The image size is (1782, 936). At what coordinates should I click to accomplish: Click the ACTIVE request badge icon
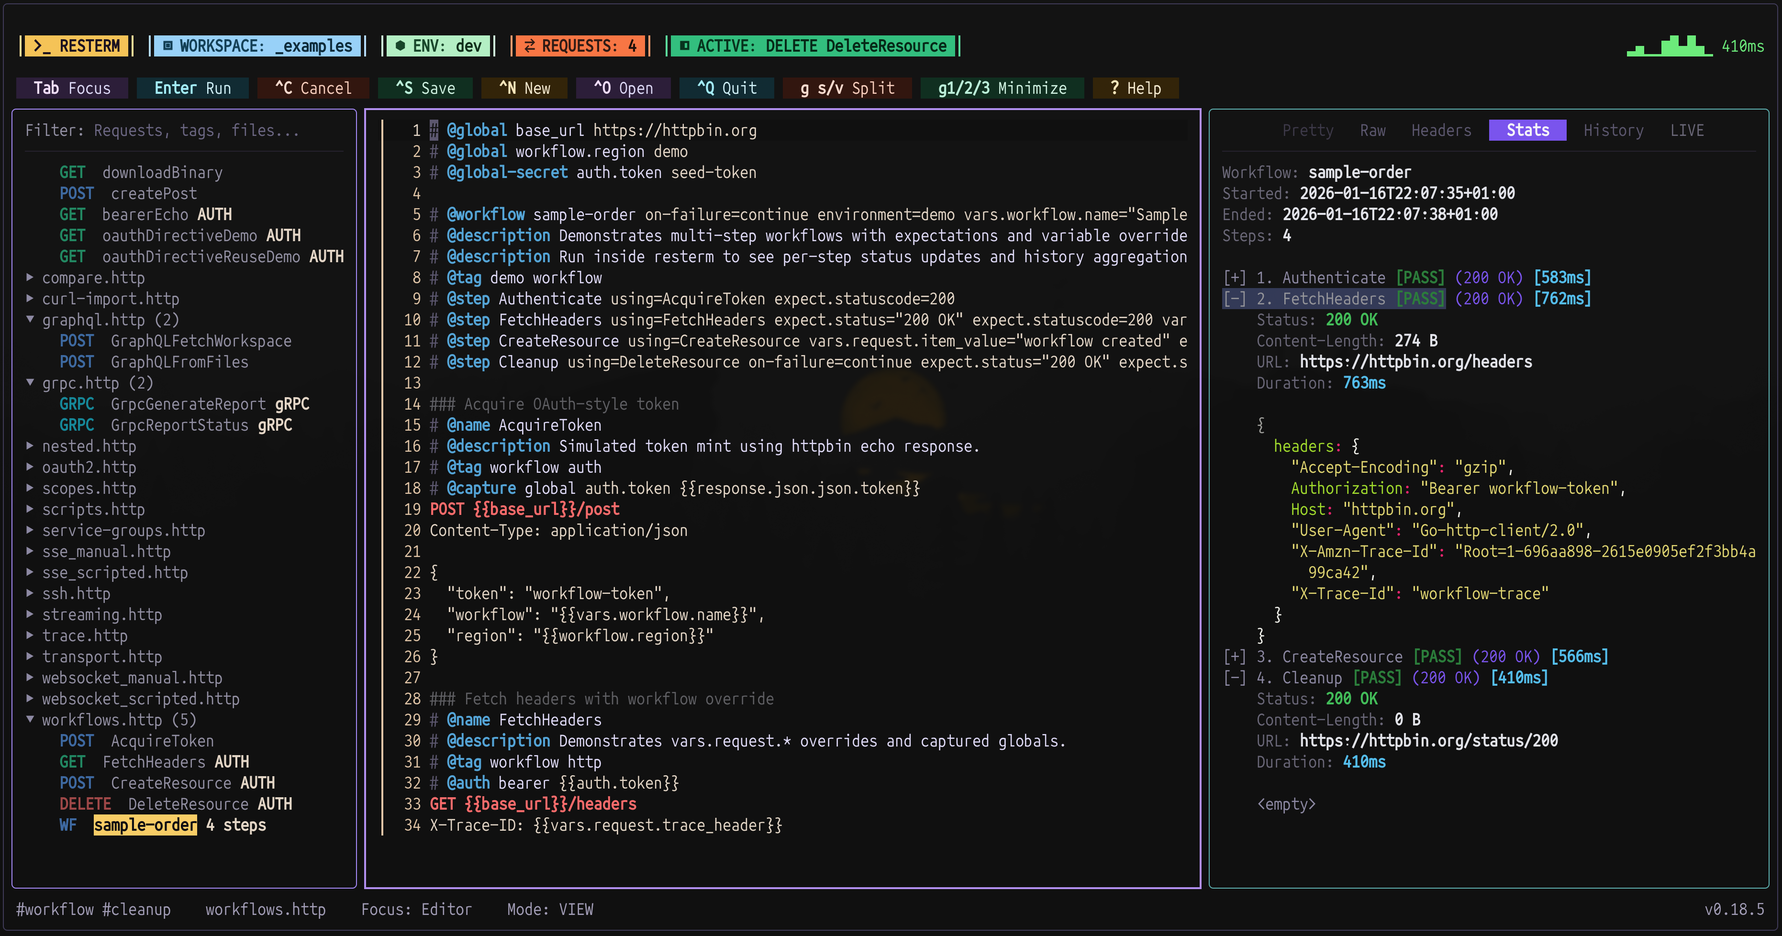point(684,46)
